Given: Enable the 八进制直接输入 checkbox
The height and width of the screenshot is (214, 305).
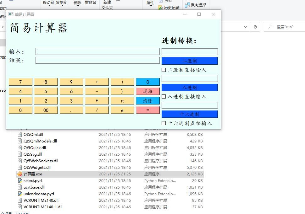Looking at the screenshot, I should tap(164, 97).
